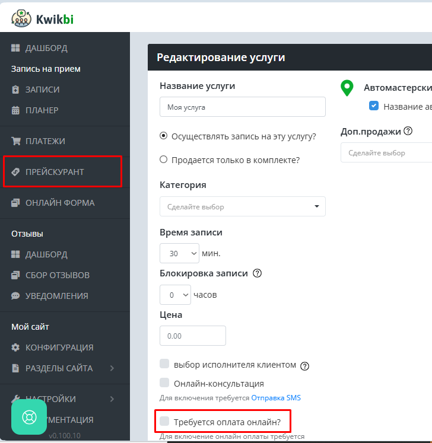Open the Категория dropdown
432x443 pixels.
click(x=243, y=206)
